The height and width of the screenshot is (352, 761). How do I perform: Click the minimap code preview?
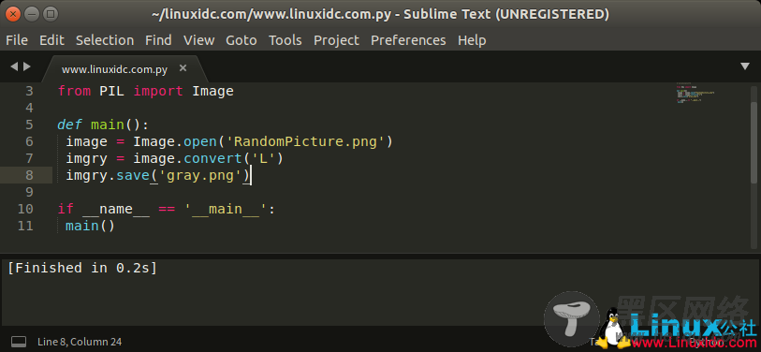coord(695,94)
